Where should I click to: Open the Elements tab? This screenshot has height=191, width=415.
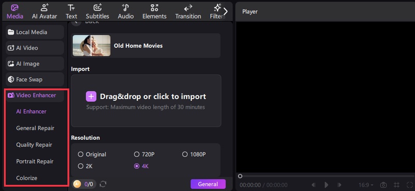(x=154, y=11)
